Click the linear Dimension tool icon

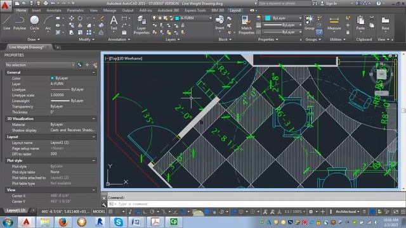pyautogui.click(x=124, y=18)
